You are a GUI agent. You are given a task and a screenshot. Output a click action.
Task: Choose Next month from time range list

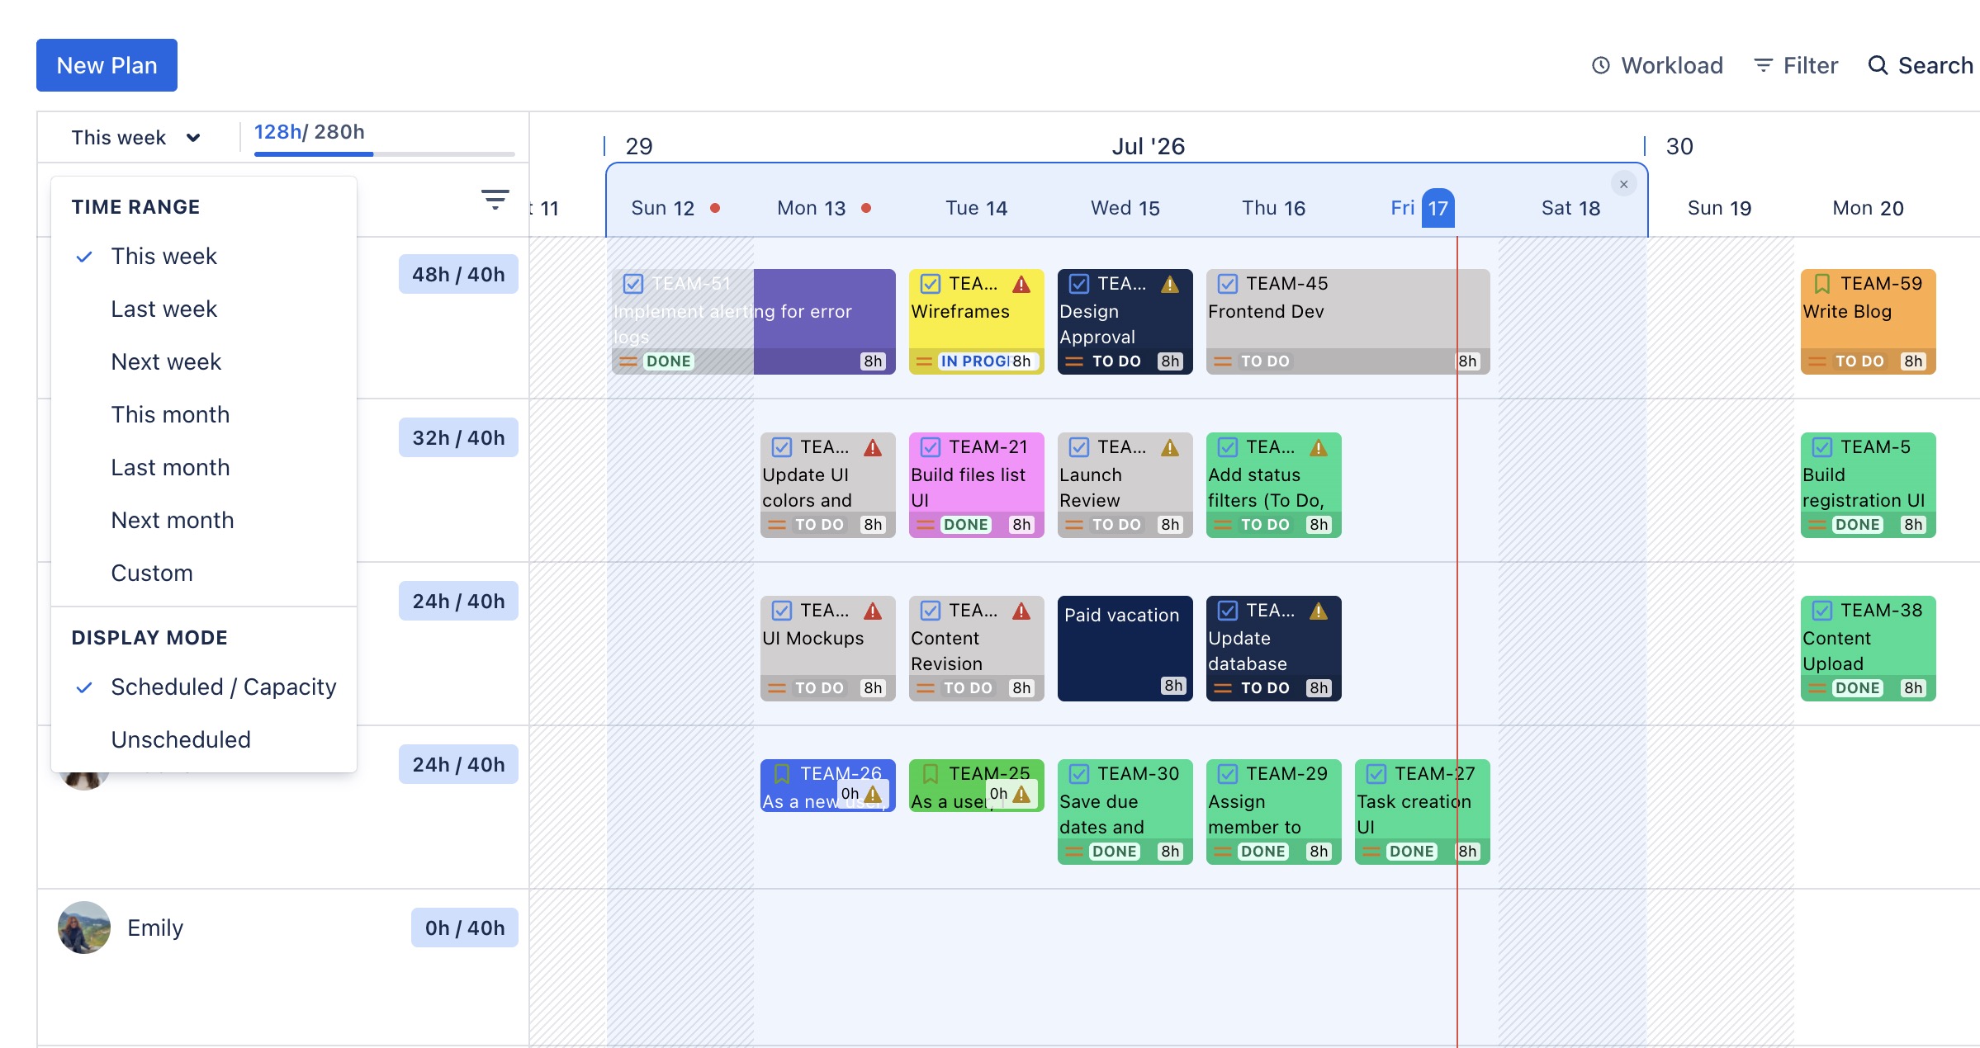pos(173,520)
